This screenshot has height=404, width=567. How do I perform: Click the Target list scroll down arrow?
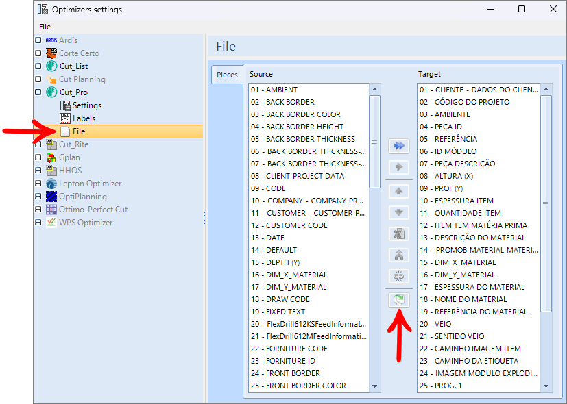click(x=546, y=386)
